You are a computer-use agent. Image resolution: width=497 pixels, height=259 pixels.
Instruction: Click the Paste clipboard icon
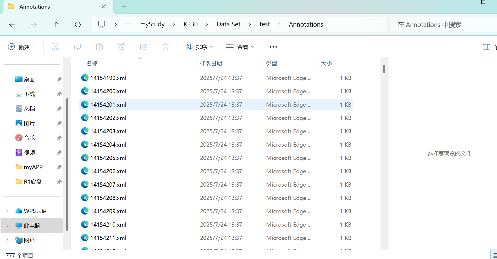(100, 47)
